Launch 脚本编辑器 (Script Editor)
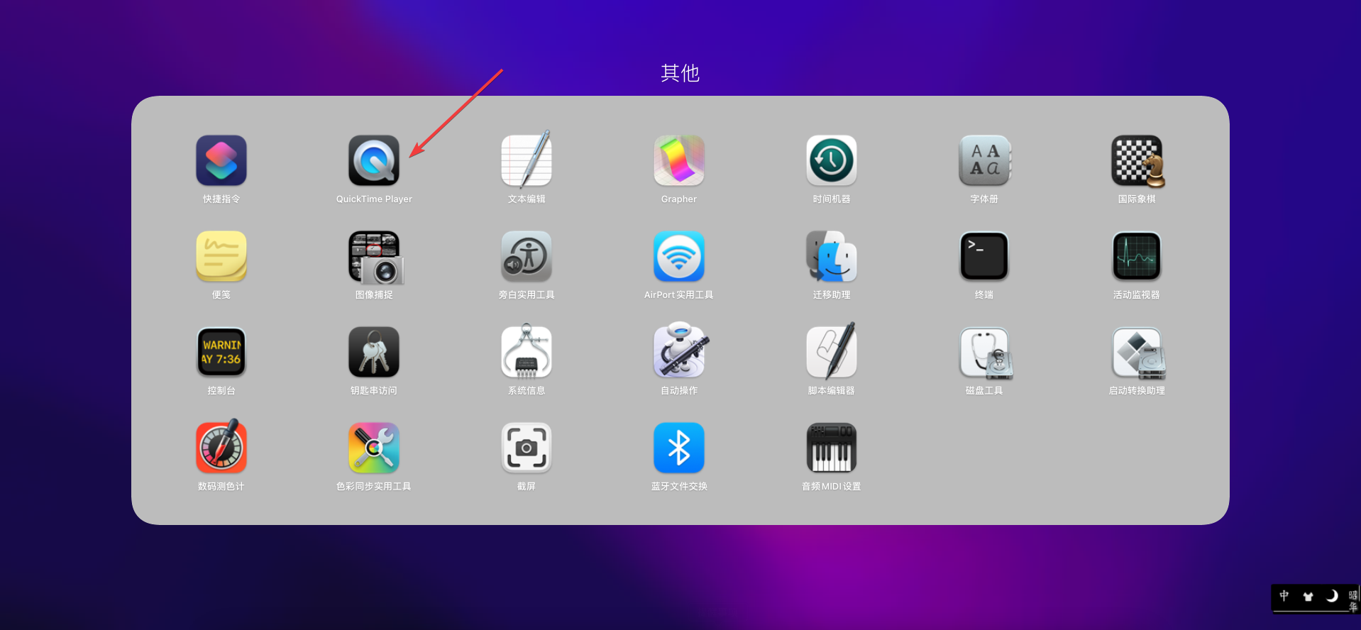Viewport: 1361px width, 630px height. 832,353
